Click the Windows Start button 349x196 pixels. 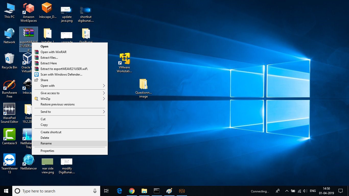pos(6,191)
